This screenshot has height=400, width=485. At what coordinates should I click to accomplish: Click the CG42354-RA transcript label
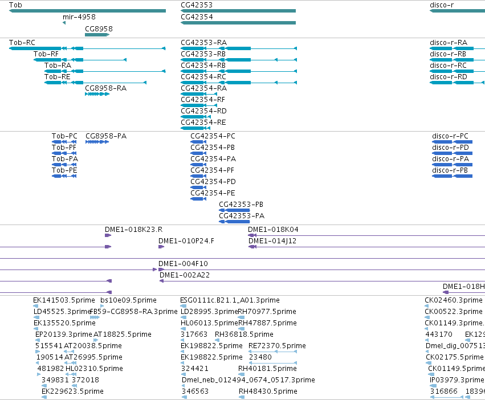pyautogui.click(x=204, y=88)
